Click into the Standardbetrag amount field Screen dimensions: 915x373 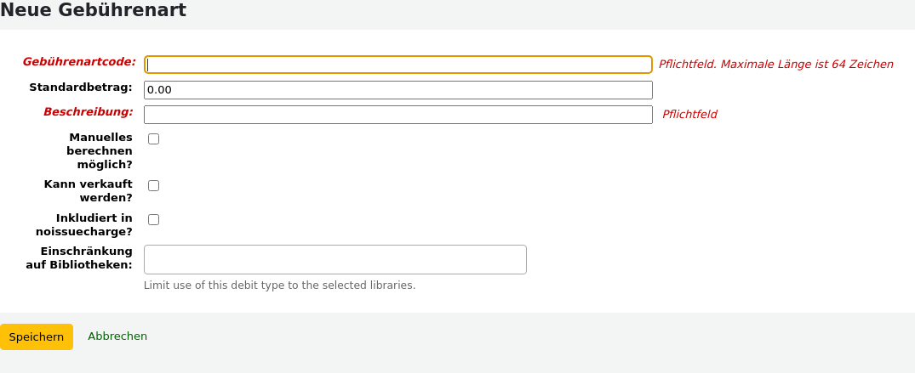[x=398, y=90]
